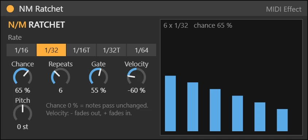The height and width of the screenshot is (140, 308).
Task: Click the NM Ratchet device title
Action: (x=41, y=9)
